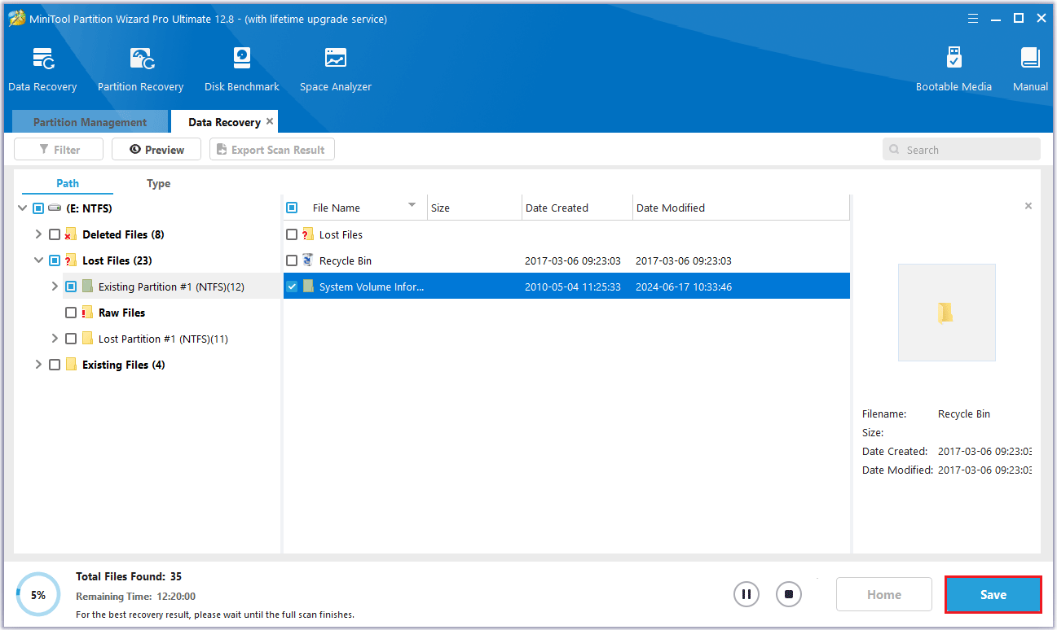Click the Lost Partition #1 folder icon
This screenshot has width=1057, height=630.
coord(87,339)
